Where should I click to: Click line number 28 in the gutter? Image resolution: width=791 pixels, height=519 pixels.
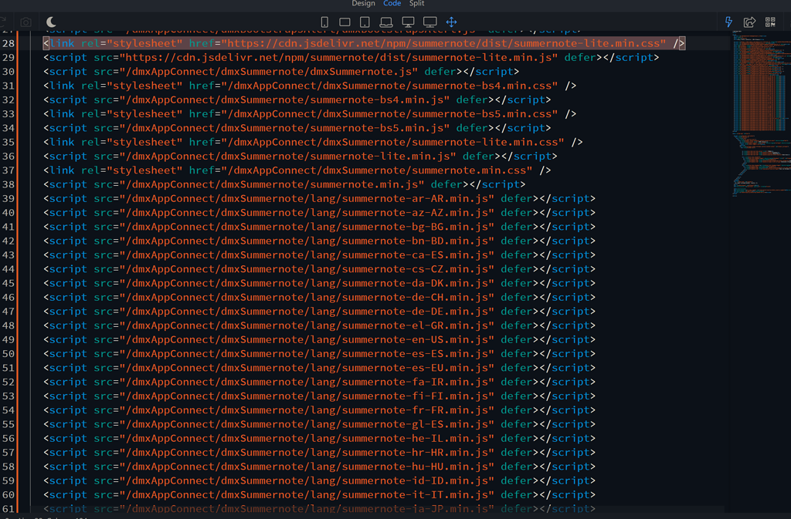pyautogui.click(x=8, y=43)
